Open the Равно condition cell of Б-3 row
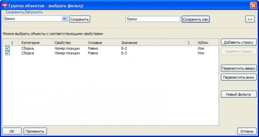This screenshot has width=259, height=137. coord(93,53)
